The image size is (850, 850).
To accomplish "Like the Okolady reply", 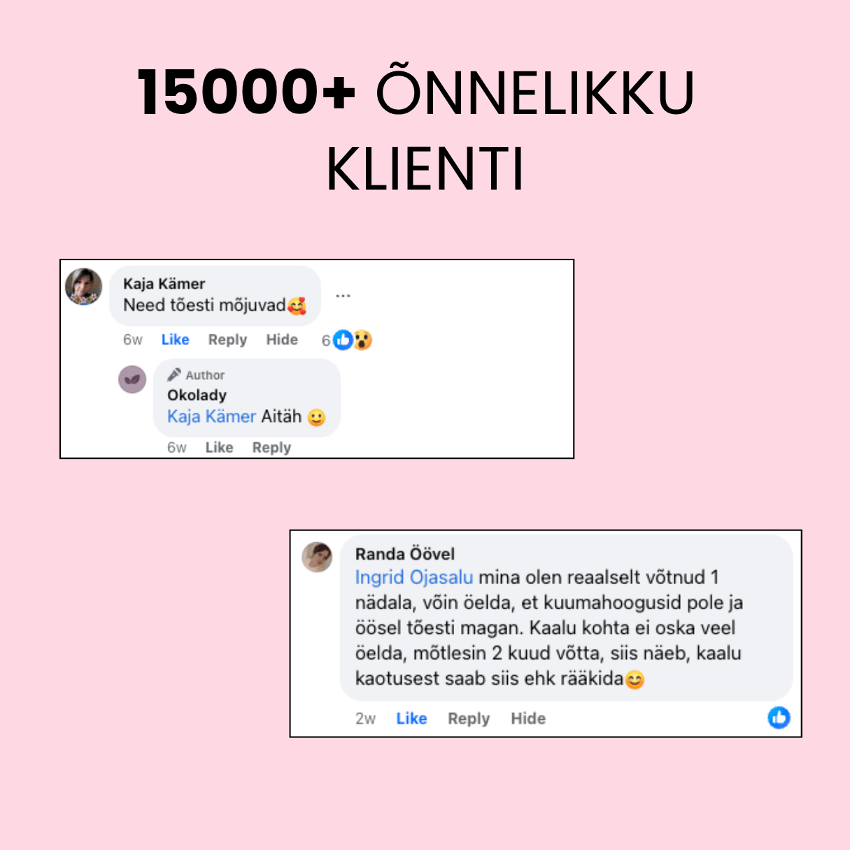I will coord(219,448).
